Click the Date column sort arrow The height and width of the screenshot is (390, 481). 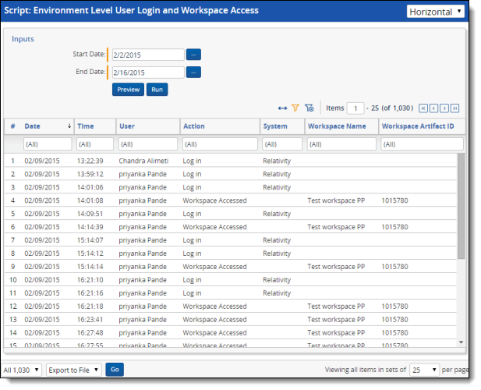tap(69, 126)
